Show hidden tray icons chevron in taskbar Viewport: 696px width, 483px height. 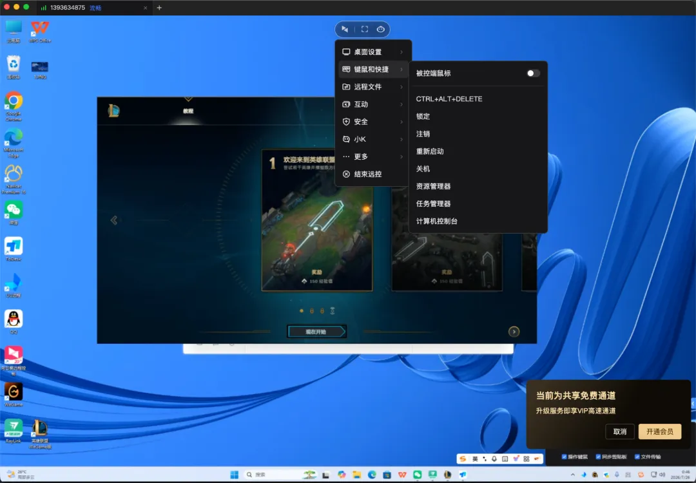click(x=573, y=475)
